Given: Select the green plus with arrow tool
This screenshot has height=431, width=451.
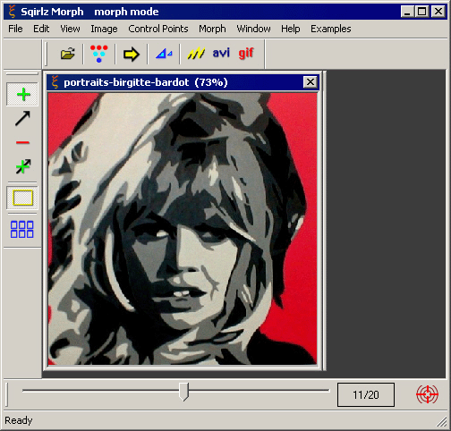Looking at the screenshot, I should coord(22,166).
